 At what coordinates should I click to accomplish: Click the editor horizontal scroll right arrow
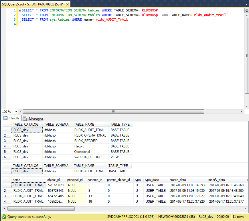click(x=242, y=112)
